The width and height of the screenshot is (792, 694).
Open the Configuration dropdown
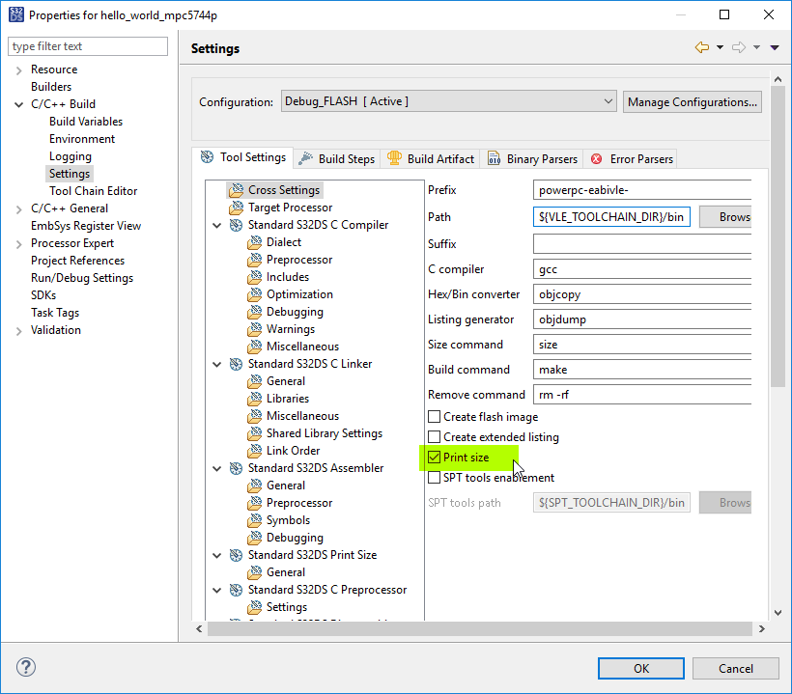[448, 101]
